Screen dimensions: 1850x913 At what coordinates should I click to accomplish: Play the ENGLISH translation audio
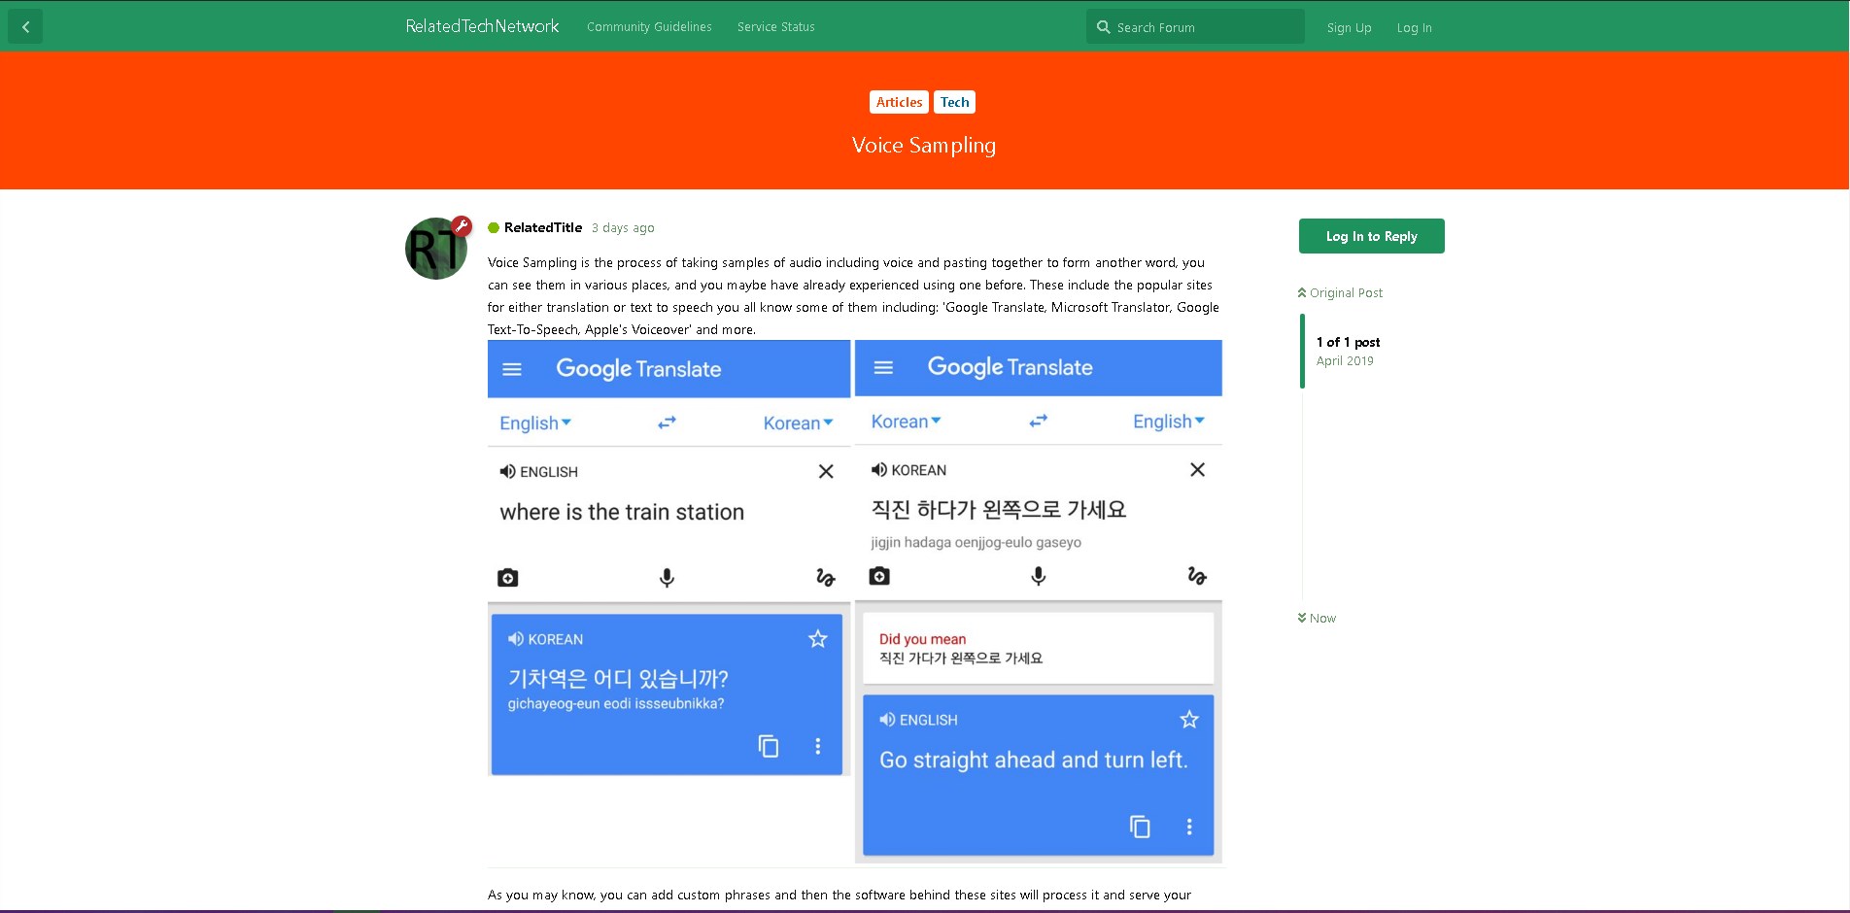[x=887, y=720]
